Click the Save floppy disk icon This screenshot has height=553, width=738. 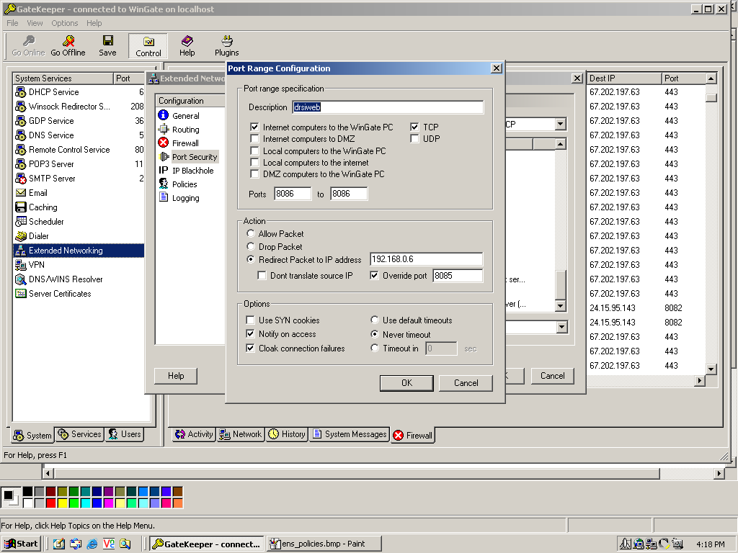click(108, 45)
